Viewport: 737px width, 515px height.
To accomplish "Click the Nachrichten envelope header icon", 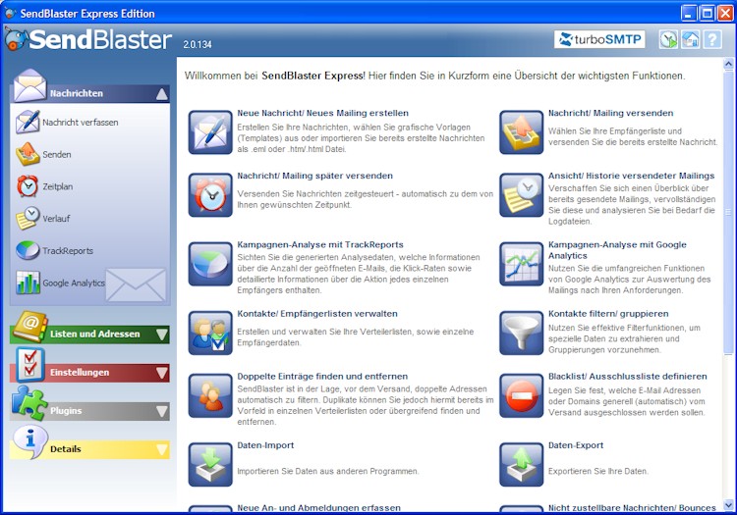I will (x=30, y=86).
